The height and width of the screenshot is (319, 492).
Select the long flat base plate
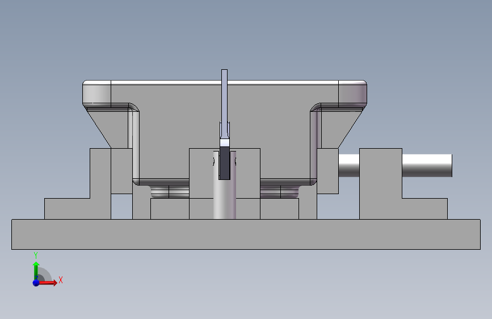click(246, 234)
